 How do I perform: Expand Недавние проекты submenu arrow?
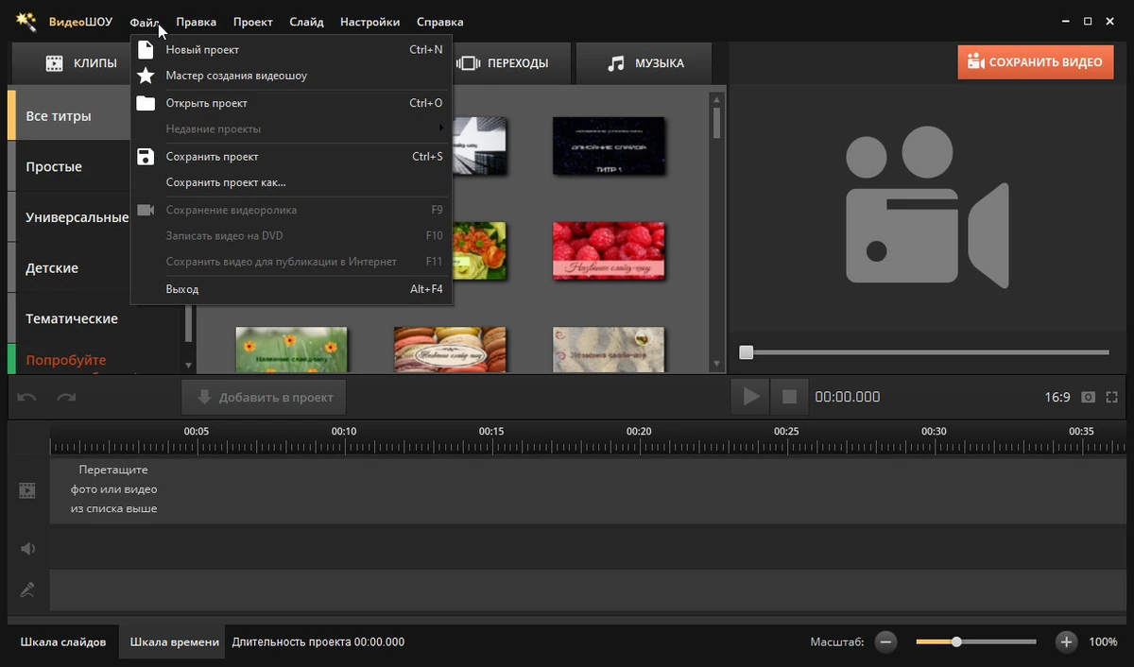click(441, 128)
